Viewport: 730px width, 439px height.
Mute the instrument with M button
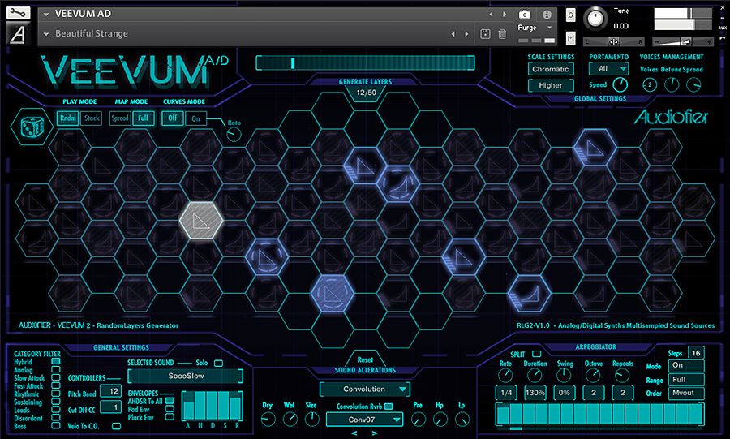tap(570, 38)
